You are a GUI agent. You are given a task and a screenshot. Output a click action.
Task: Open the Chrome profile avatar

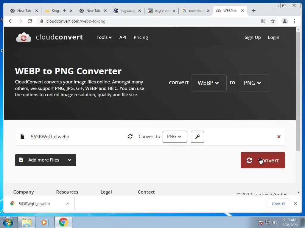[284, 21]
